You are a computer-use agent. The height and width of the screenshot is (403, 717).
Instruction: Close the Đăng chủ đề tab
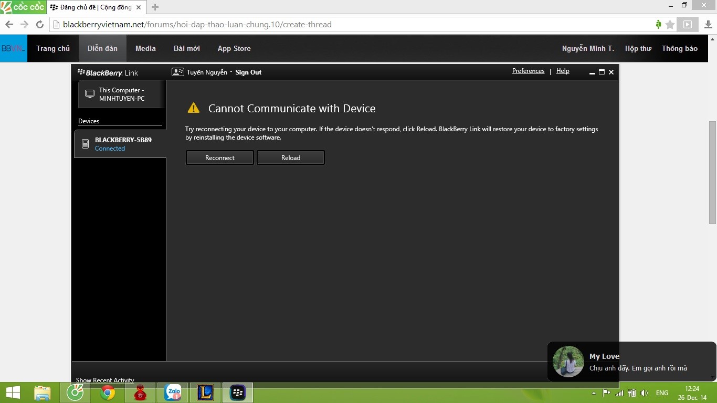click(138, 7)
